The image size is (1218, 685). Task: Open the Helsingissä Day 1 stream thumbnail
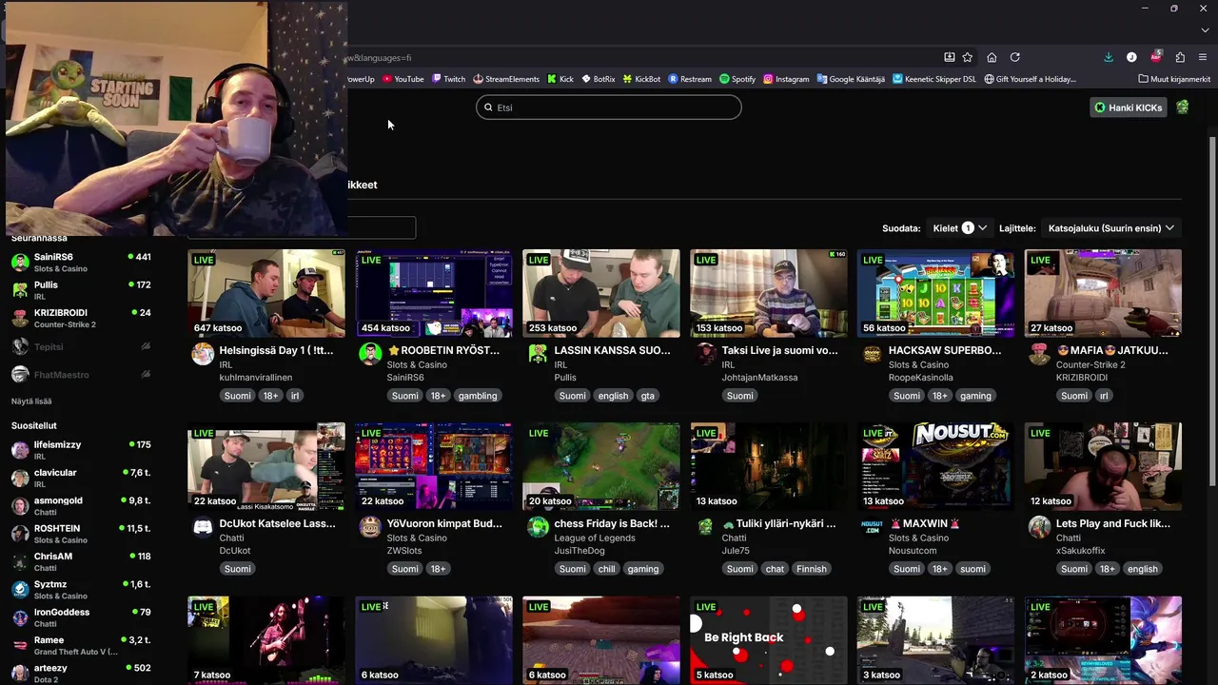tap(266, 293)
